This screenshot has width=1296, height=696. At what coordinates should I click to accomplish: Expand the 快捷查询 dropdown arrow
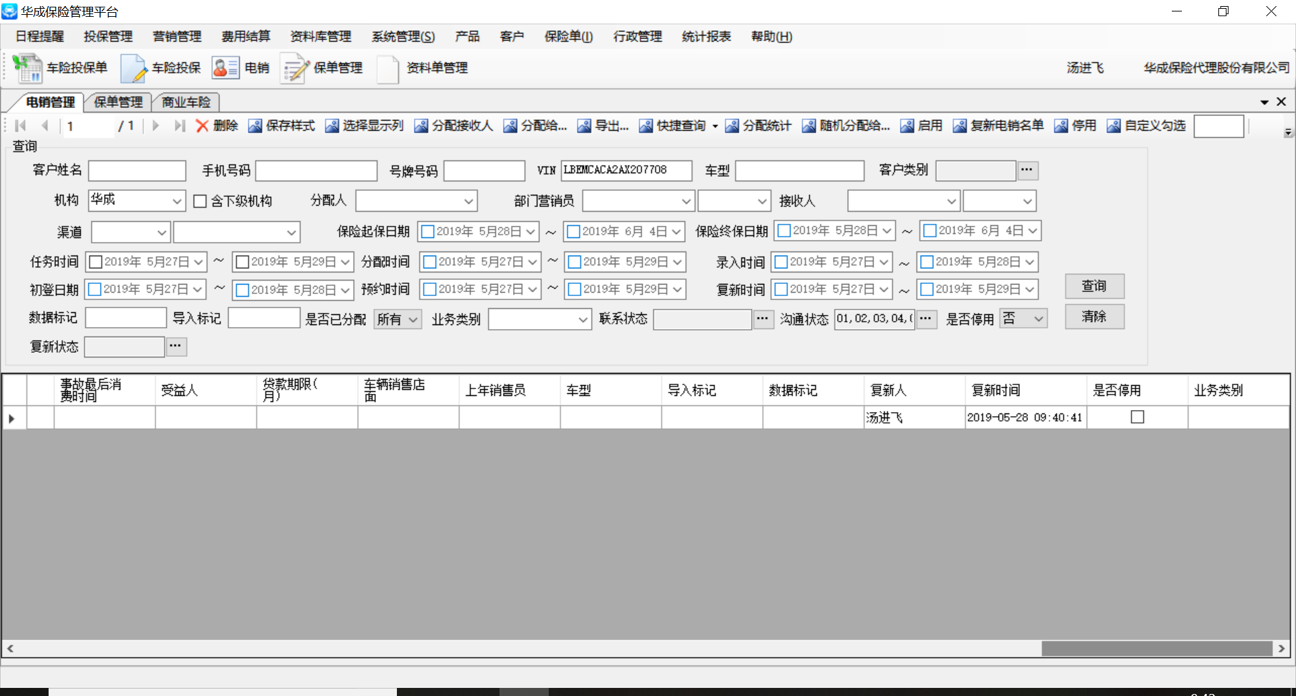(715, 126)
